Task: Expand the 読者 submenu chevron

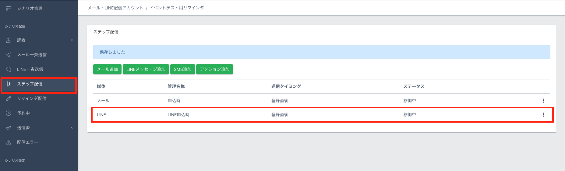Action: (72, 40)
